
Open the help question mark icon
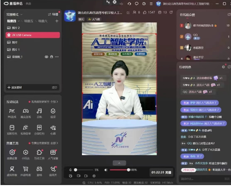tap(144, 4)
